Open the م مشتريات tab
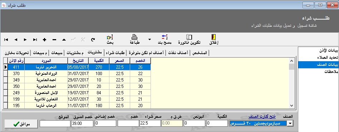Viewport: 339px width, 132px height. (75, 53)
